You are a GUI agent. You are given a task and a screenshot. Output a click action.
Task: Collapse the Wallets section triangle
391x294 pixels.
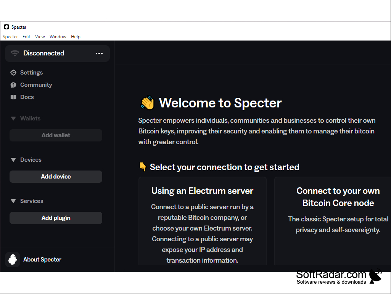click(13, 119)
